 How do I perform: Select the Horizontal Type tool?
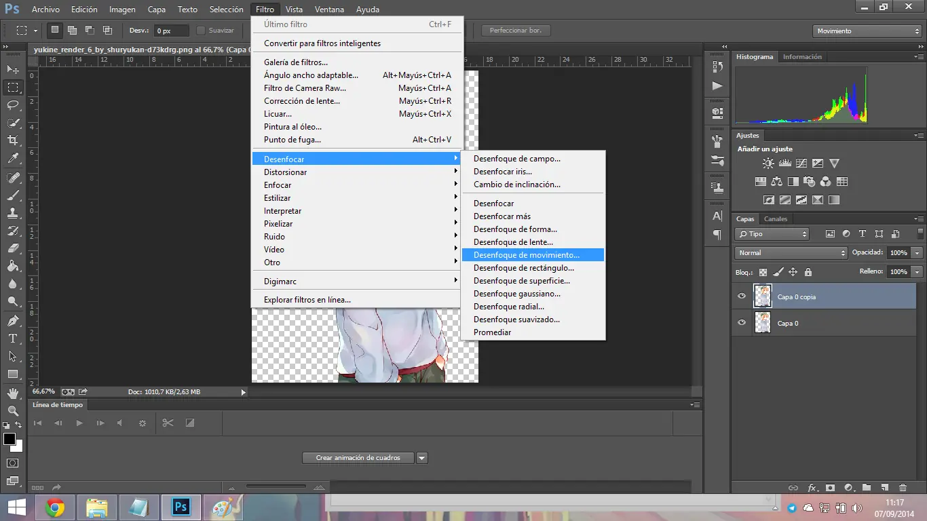(13, 339)
